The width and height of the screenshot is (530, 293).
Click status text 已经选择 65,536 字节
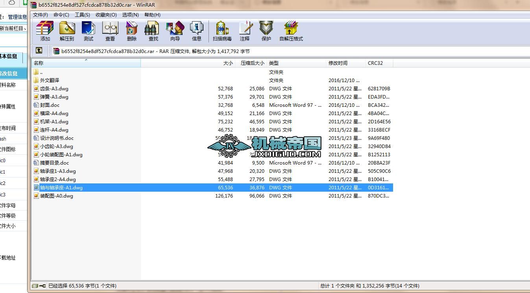coord(82,286)
